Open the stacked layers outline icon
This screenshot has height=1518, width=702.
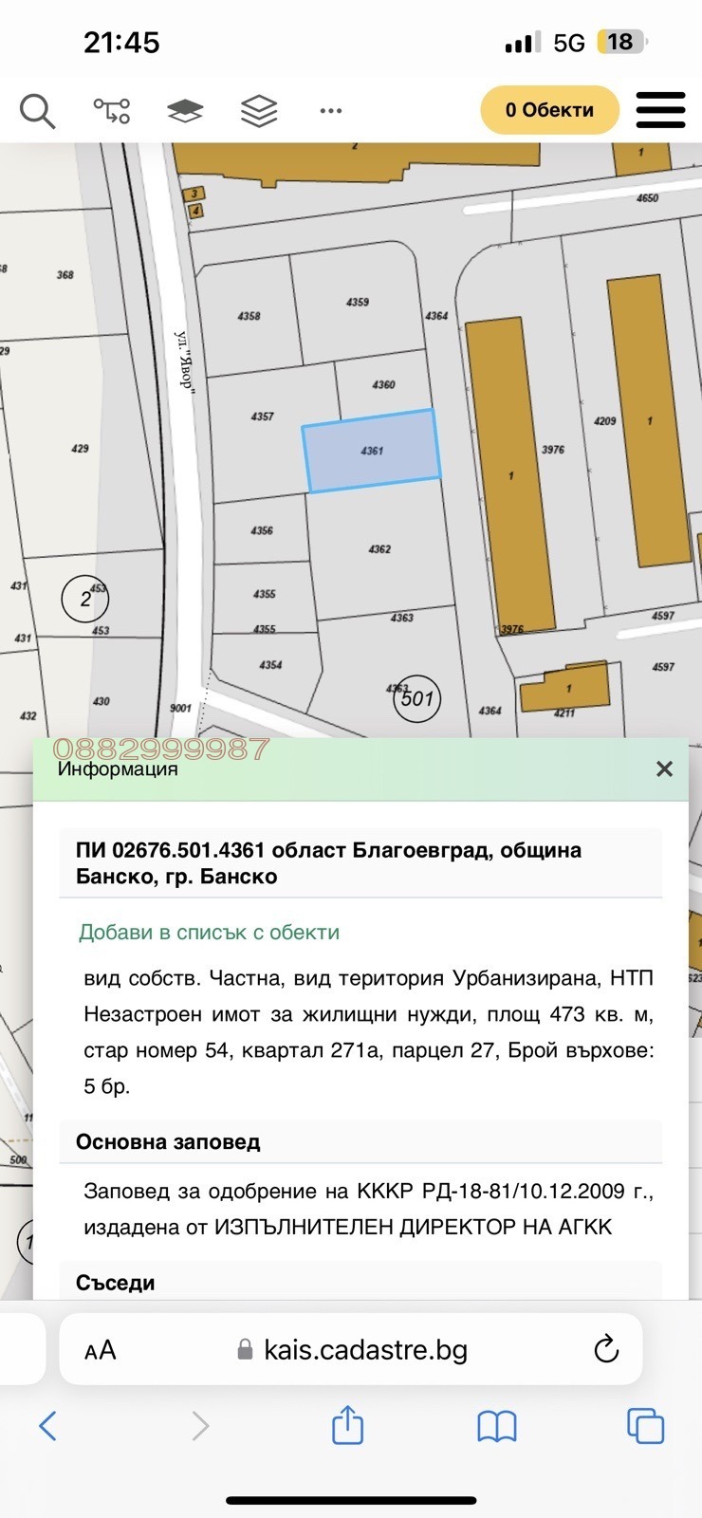pos(259,111)
